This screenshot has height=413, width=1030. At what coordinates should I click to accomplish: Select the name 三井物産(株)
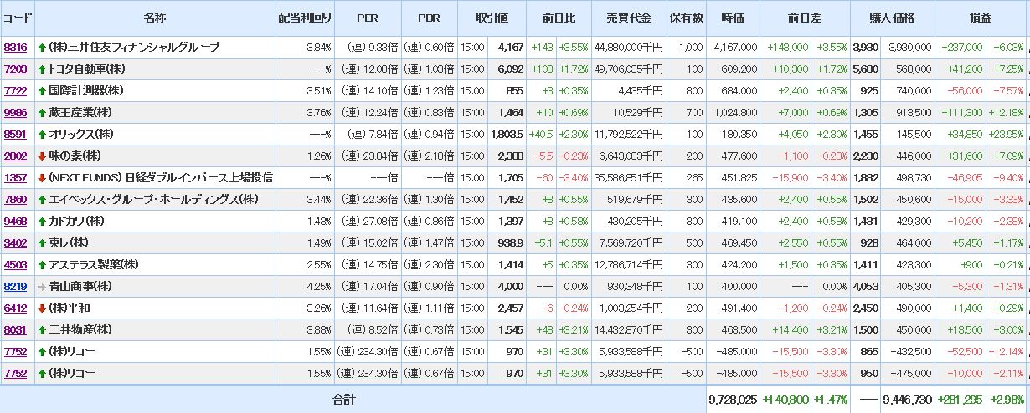coord(80,330)
